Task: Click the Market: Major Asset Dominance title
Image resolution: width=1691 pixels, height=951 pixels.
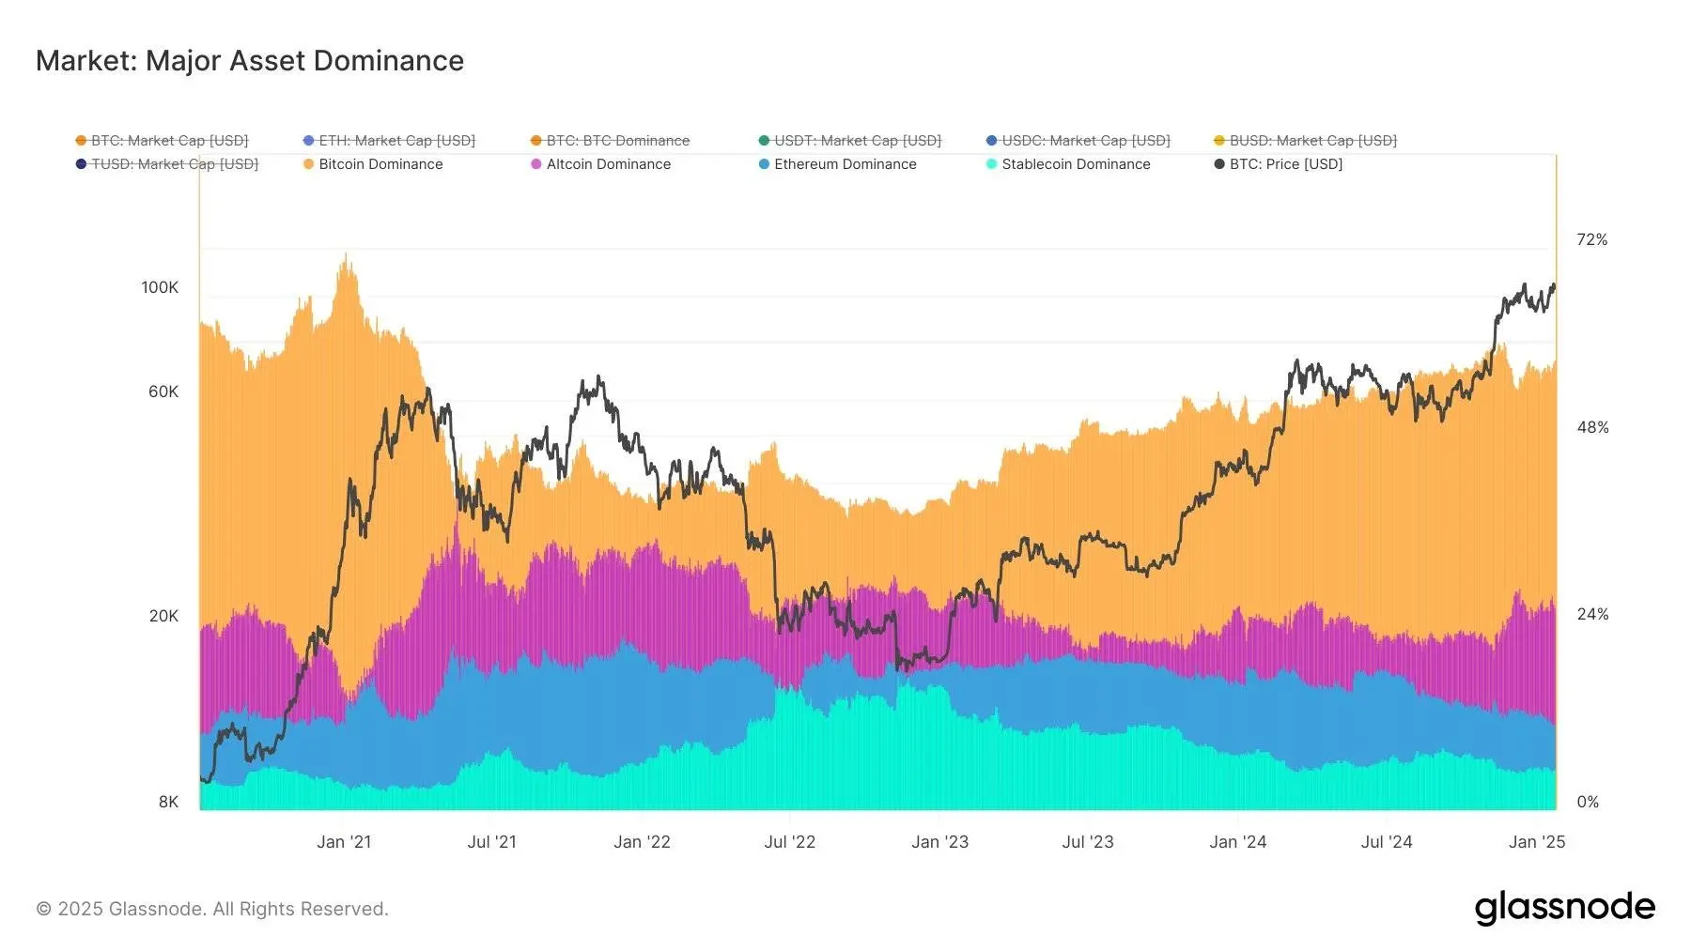Action: [250, 61]
